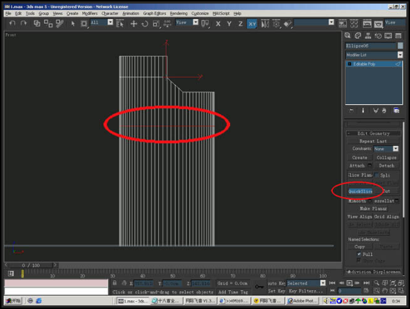
Task: Select the Move tool icon
Action: coord(134,24)
